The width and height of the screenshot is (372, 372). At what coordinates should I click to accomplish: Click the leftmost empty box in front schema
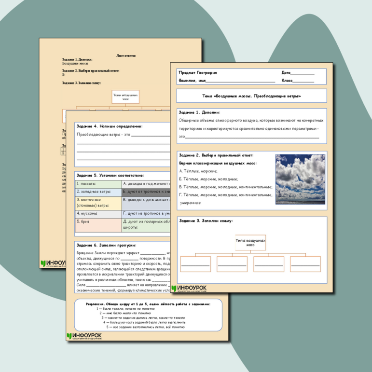[x=195, y=263]
